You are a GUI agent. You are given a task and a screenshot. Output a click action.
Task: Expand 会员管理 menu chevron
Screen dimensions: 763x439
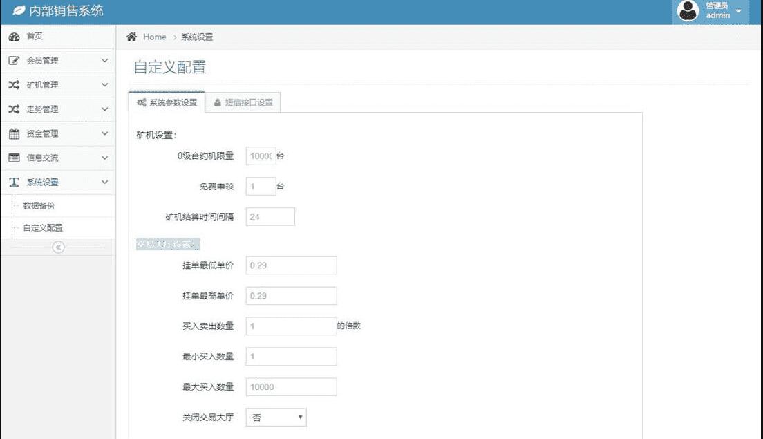(104, 60)
